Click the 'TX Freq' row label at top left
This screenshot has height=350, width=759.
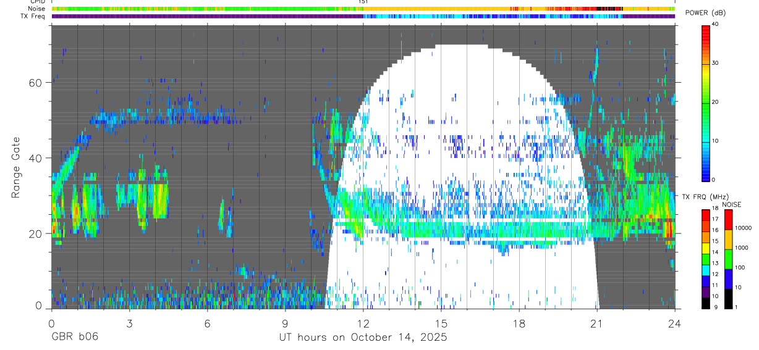pyautogui.click(x=33, y=16)
